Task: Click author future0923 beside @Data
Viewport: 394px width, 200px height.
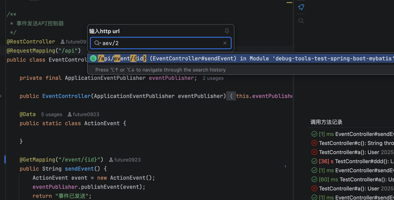Action: 86,114
